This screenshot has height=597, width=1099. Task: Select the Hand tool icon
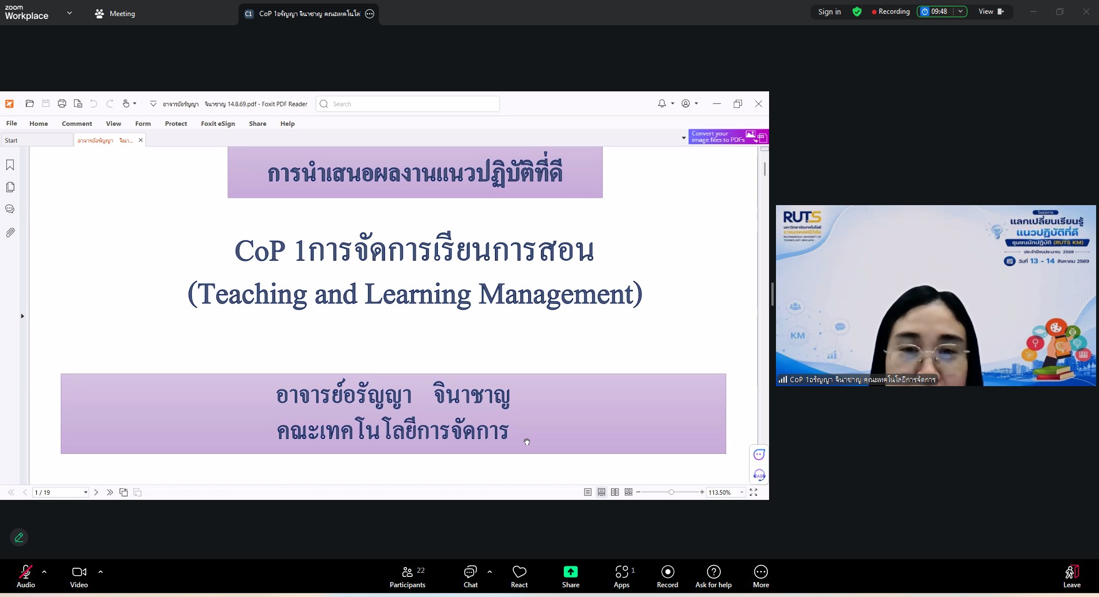pos(126,104)
